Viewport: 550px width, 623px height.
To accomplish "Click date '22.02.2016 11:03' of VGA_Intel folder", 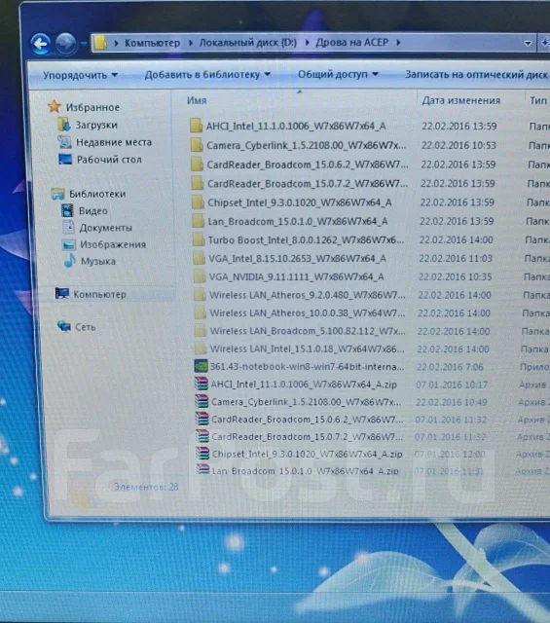I will tap(456, 259).
